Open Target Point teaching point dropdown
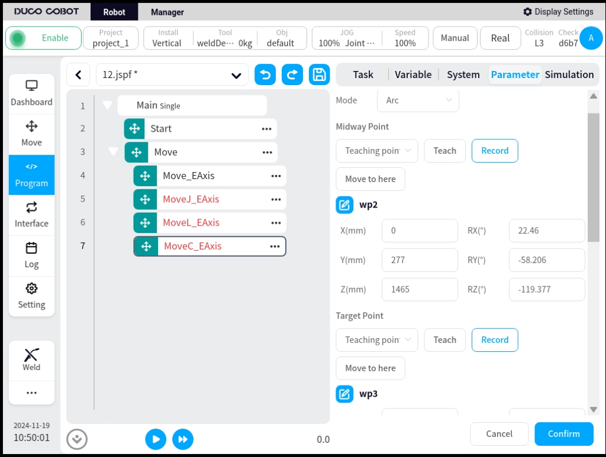 [377, 340]
